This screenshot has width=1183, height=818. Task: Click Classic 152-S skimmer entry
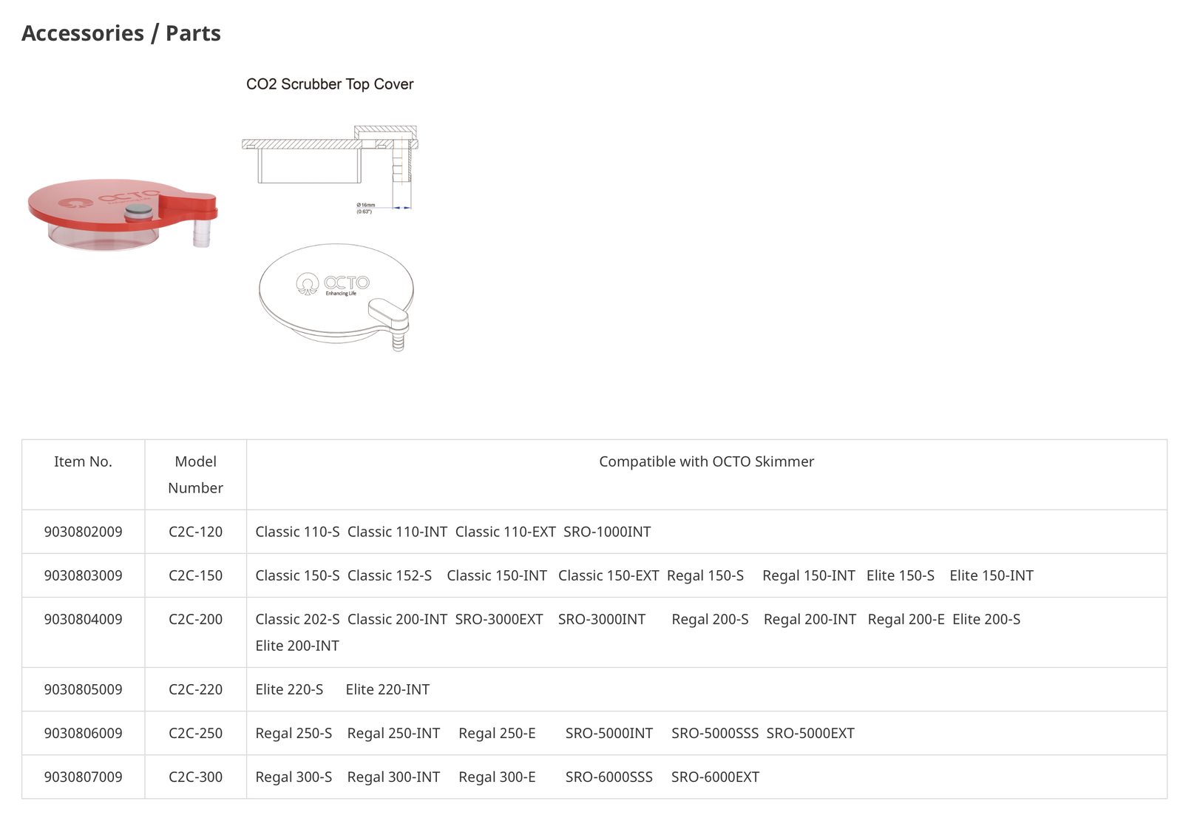(x=390, y=575)
